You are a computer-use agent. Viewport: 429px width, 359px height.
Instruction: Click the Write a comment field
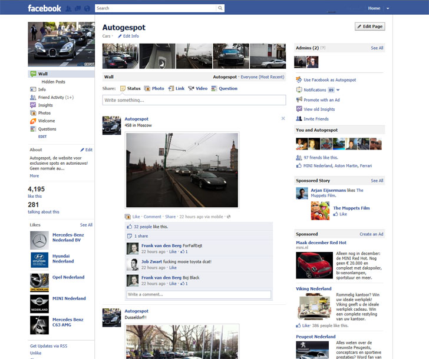tap(199, 294)
